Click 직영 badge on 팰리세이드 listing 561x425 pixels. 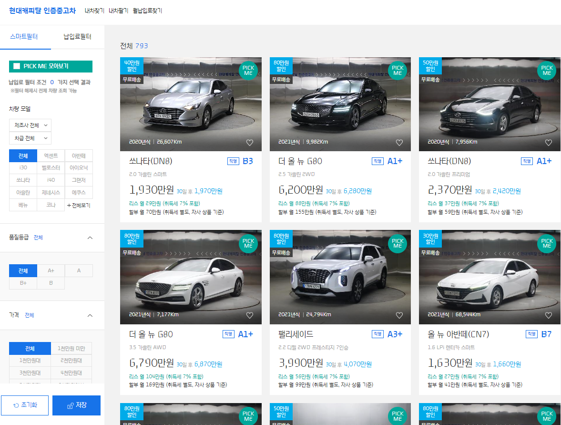[x=378, y=334]
